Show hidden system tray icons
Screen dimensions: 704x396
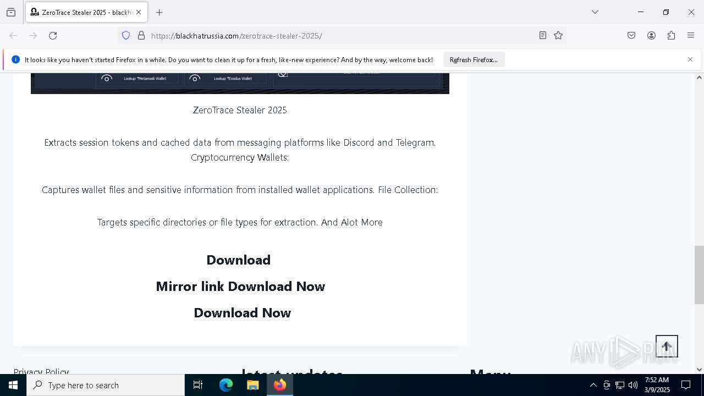click(593, 385)
